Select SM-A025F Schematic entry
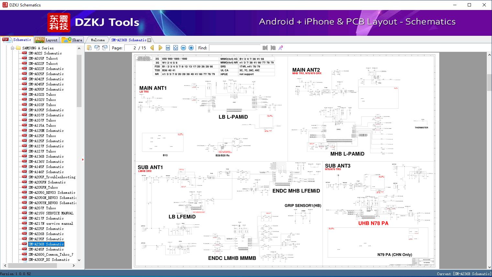Screen dimensions: 492x277 pyautogui.click(x=46, y=74)
